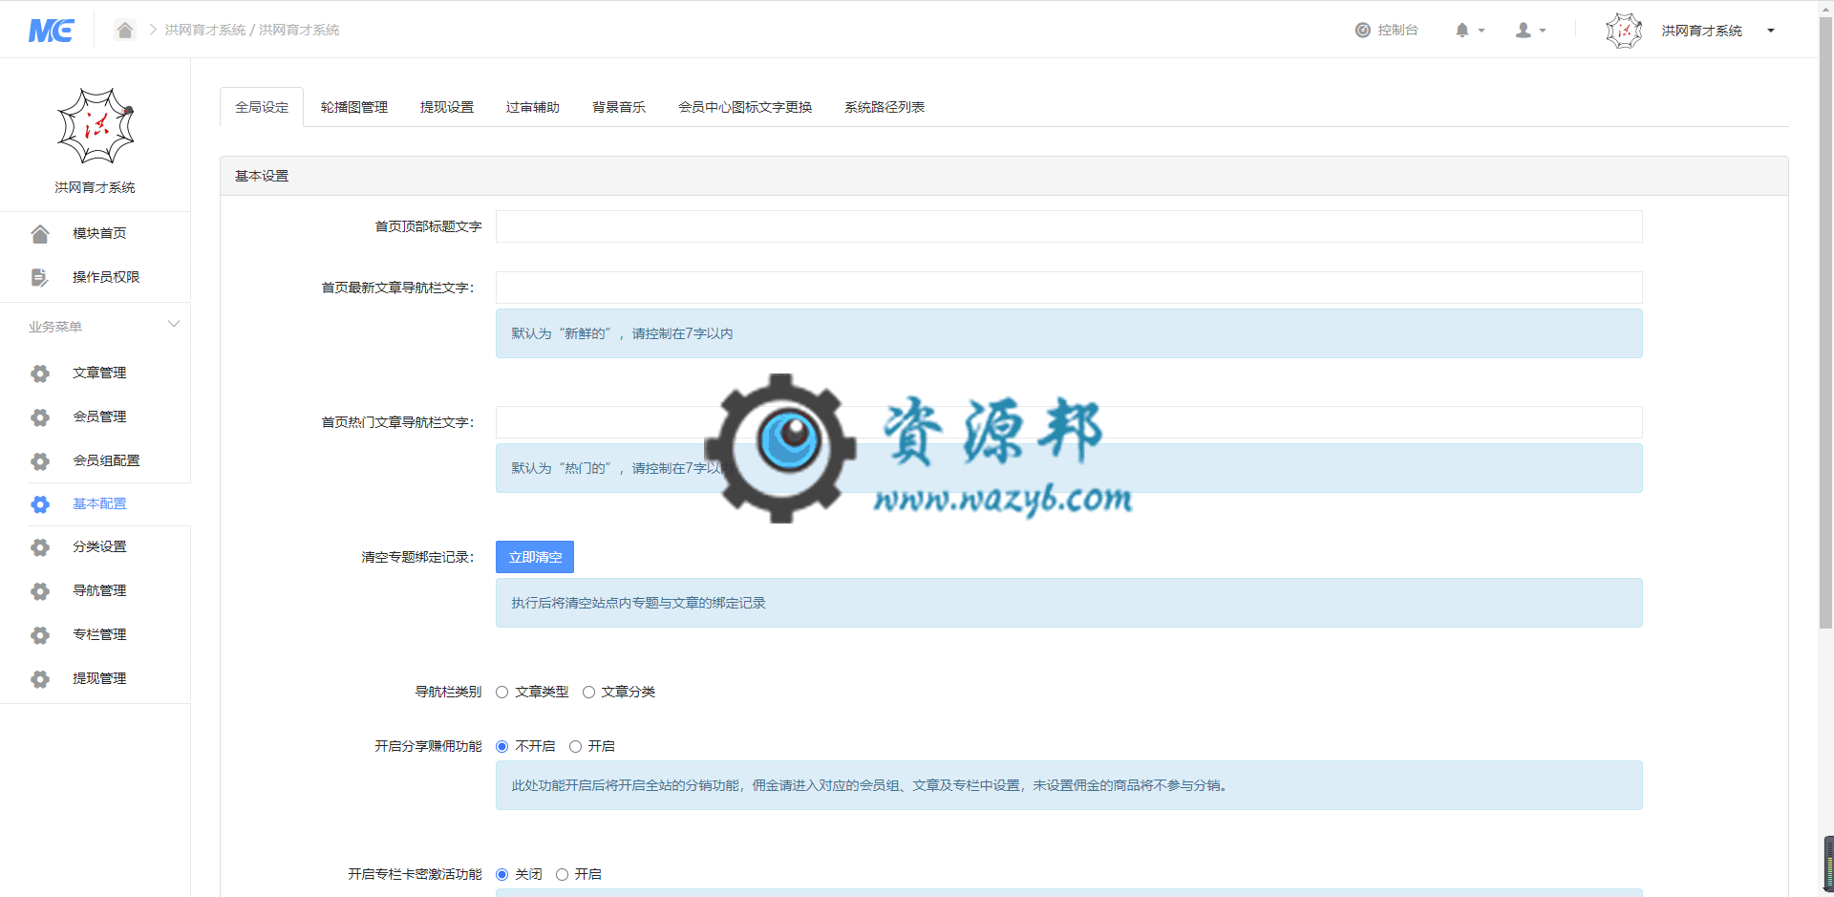
Task: Select 关闭 for 专栏卡密激活功能
Action: pyautogui.click(x=501, y=874)
